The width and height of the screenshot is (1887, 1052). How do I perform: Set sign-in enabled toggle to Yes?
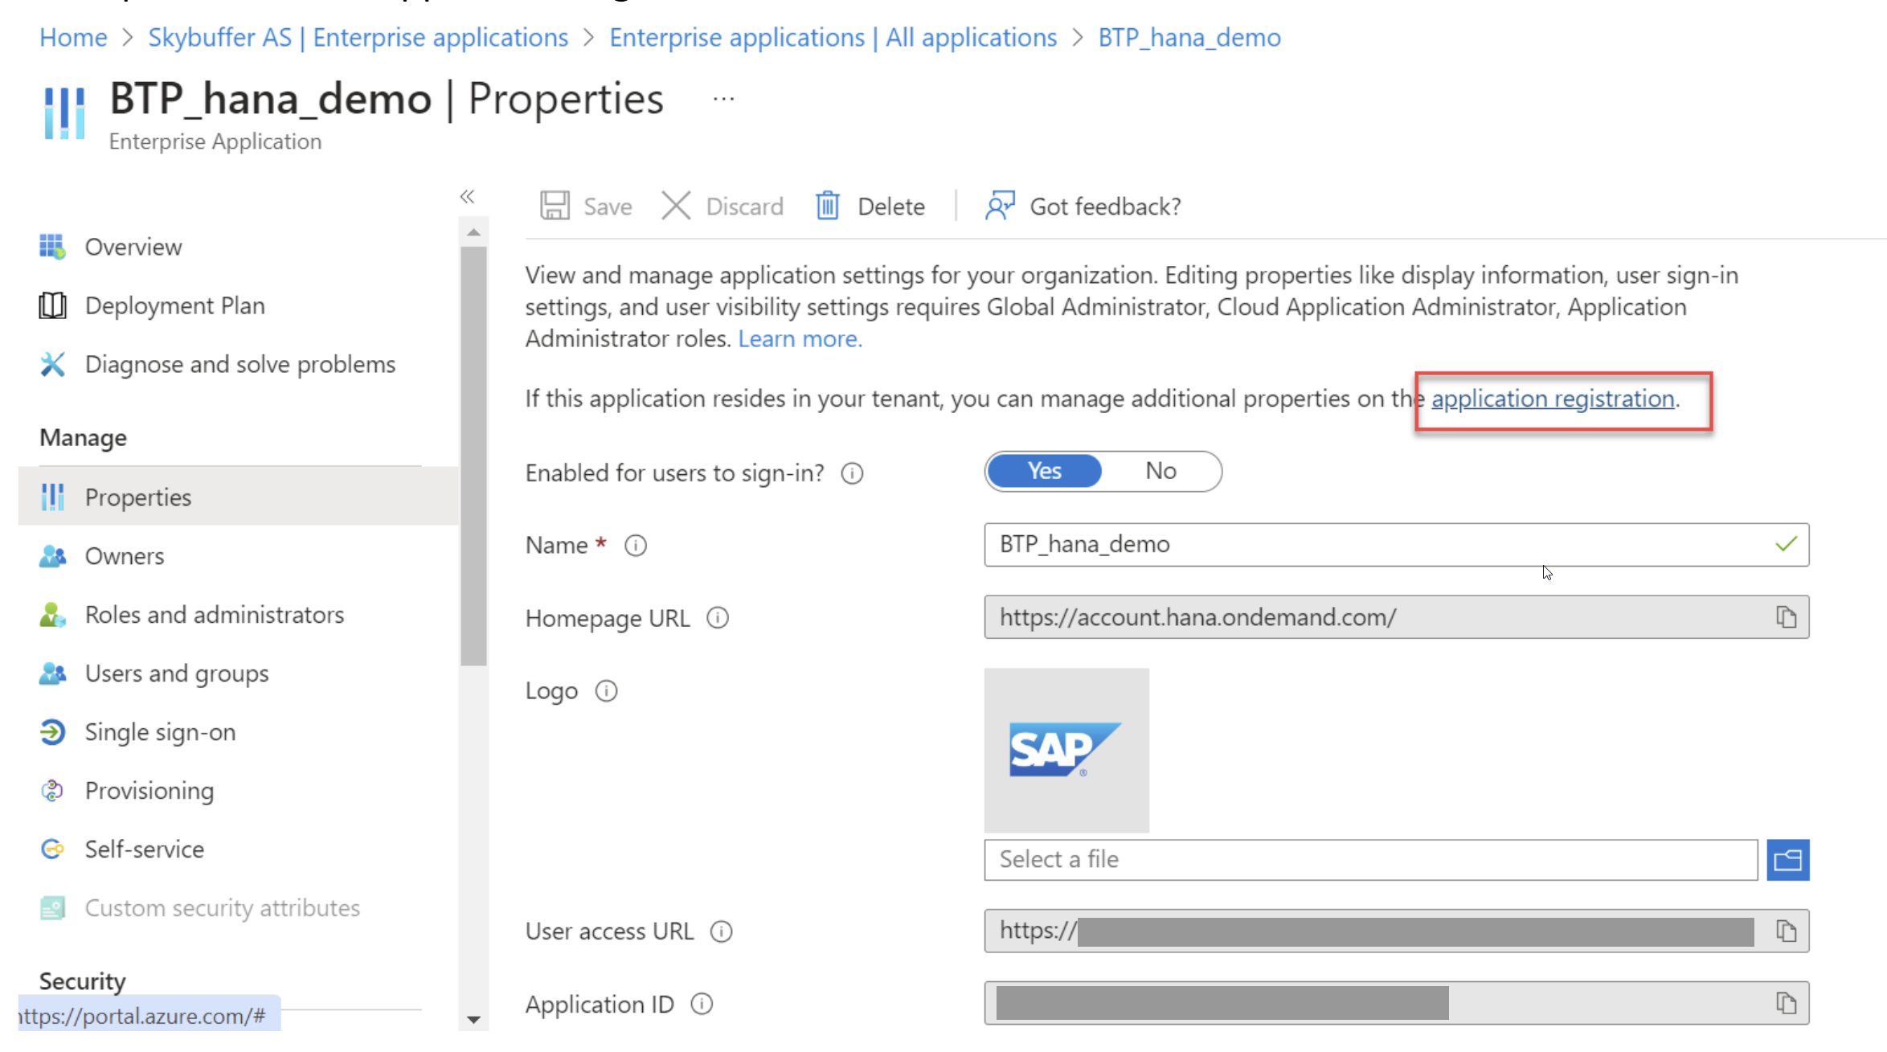(x=1045, y=471)
